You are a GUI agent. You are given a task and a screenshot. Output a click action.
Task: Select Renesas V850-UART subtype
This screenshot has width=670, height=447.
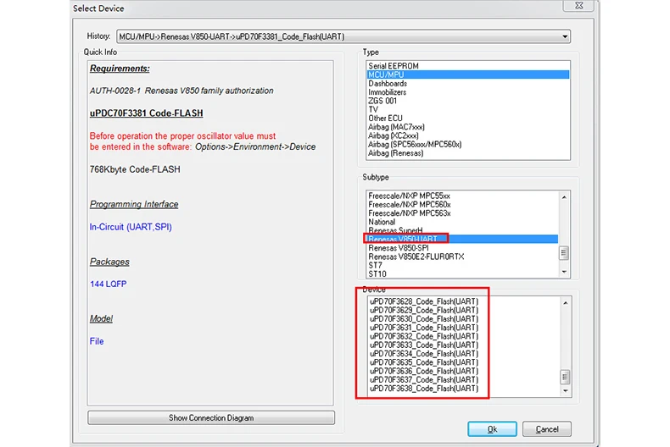(462, 239)
